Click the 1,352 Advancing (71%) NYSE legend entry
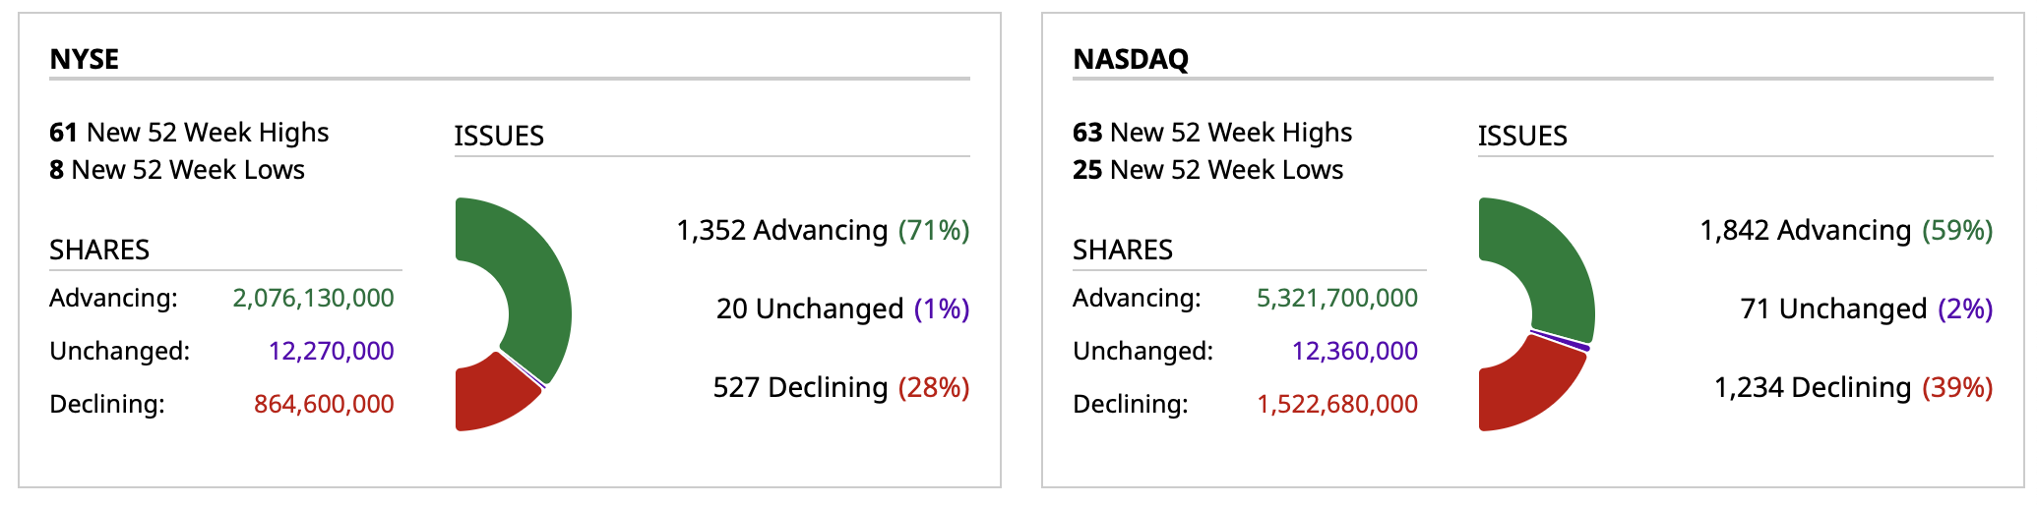Screen dimensions: 2037x505 (x=823, y=230)
